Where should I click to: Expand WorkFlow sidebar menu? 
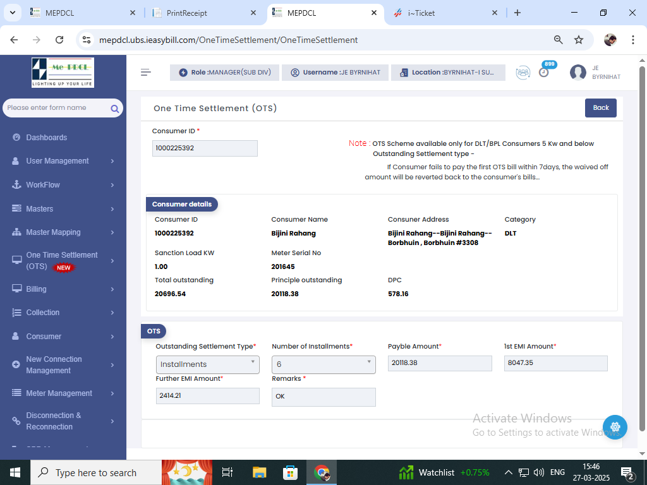[x=63, y=185]
